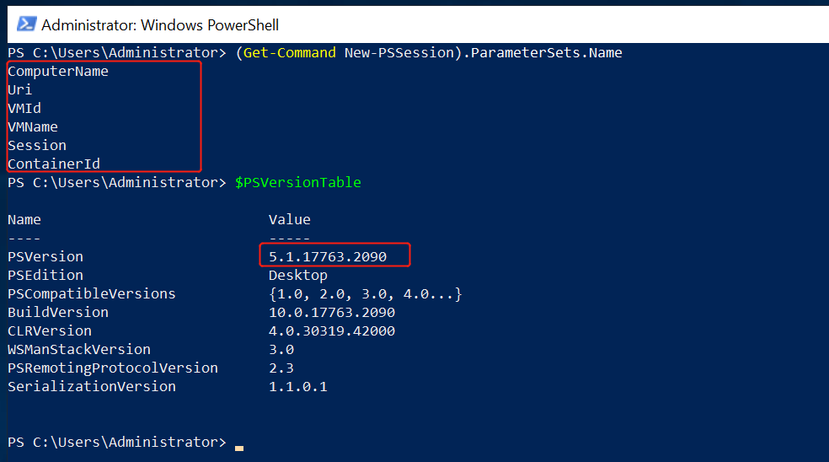Viewport: 829px width, 462px height.
Task: Click the Get-Command keyword in first command
Action: pyautogui.click(x=289, y=53)
